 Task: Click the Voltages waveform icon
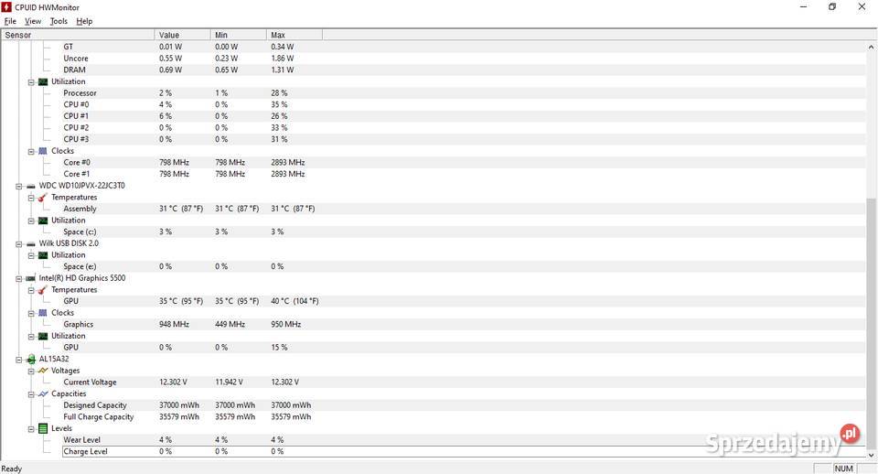coord(43,371)
